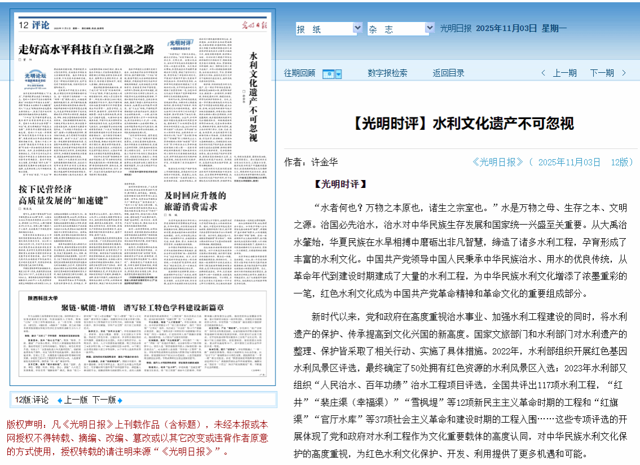
Task: Go to next page via 下一版
Action: click(104, 400)
